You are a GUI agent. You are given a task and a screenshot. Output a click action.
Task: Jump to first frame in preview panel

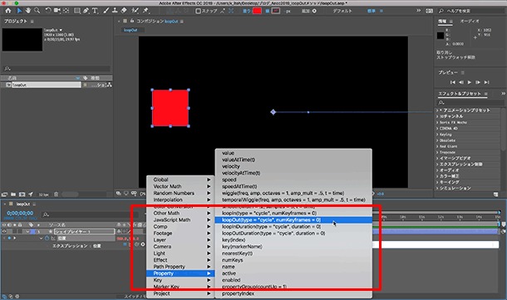tap(453, 82)
